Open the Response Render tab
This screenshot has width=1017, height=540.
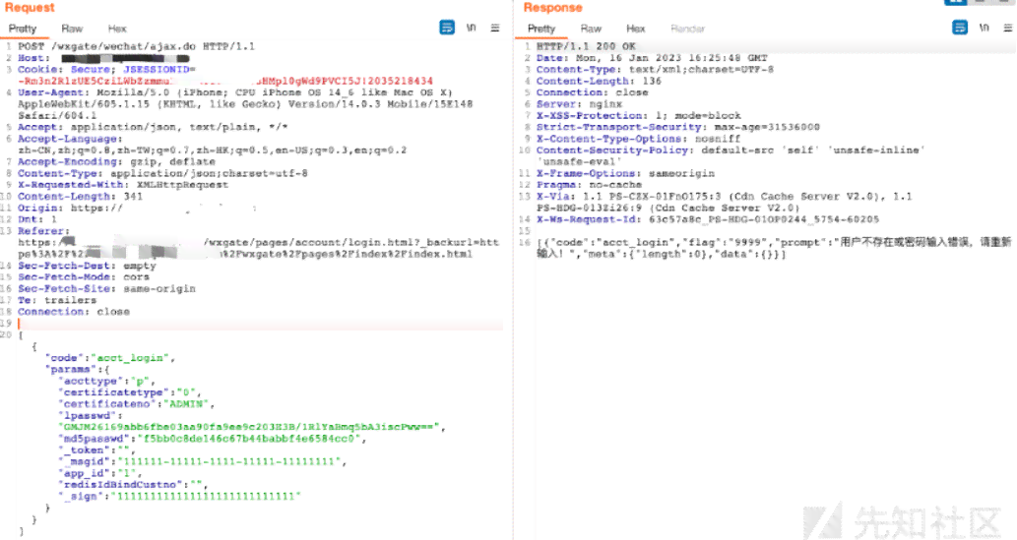coord(687,29)
